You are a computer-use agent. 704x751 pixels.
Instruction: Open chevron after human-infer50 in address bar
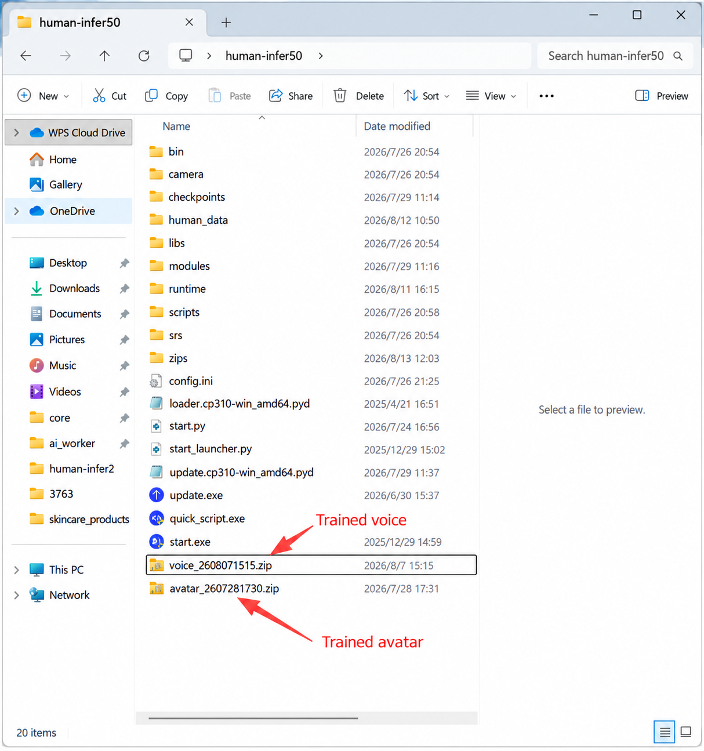321,56
